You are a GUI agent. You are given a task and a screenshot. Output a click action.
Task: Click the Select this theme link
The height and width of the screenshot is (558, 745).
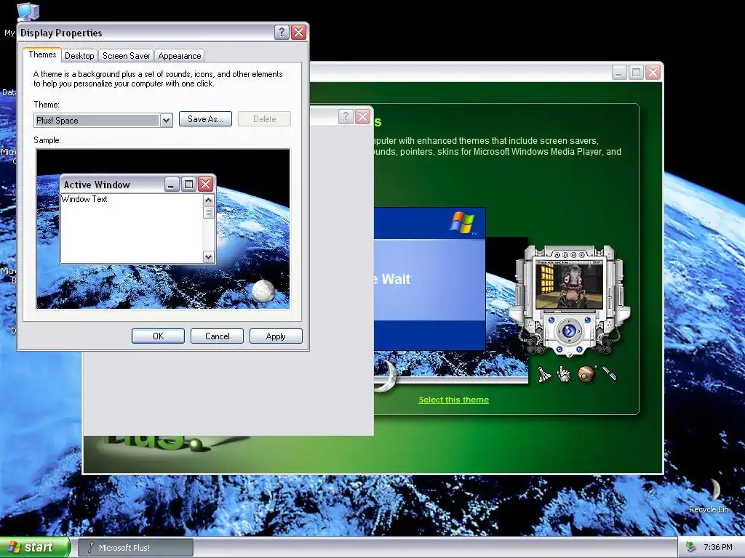pyautogui.click(x=453, y=400)
